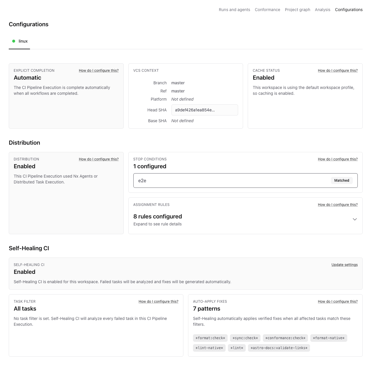
Task: Open the Explicit Completion help link
Action: click(99, 70)
